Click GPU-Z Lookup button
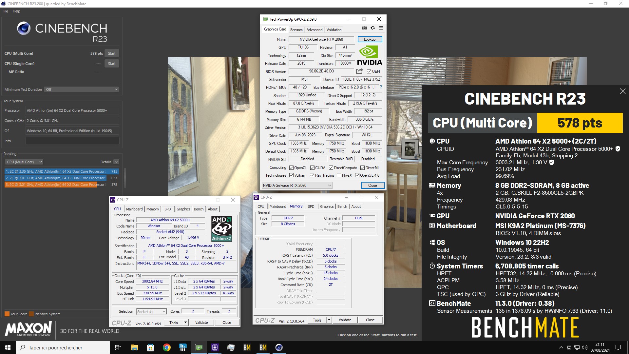Viewport: 629px width, 354px height. [x=370, y=39]
